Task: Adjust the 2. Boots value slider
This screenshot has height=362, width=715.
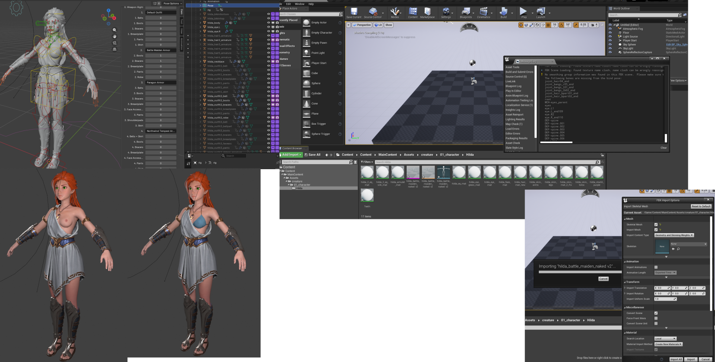Action: pyautogui.click(x=161, y=55)
